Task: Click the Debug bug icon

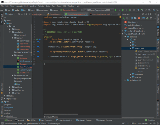Action: click(x=123, y=10)
